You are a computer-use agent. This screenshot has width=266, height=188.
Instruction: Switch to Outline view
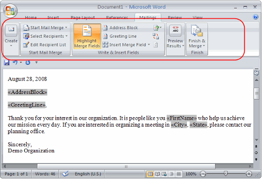click(x=171, y=174)
